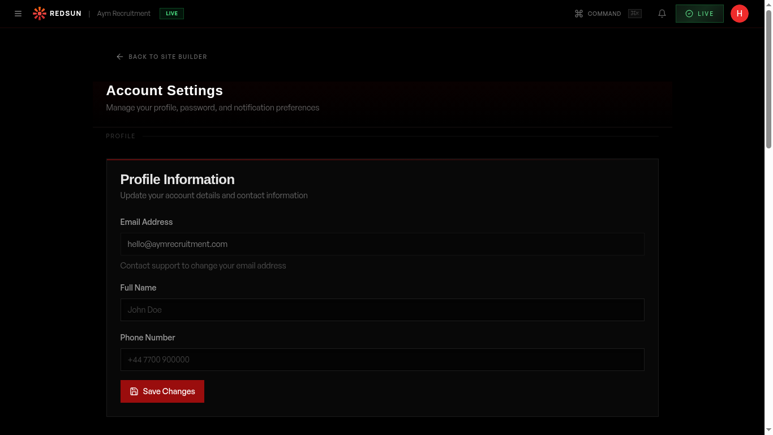Toggle the site's LIVE status button
The height and width of the screenshot is (435, 773).
click(699, 14)
